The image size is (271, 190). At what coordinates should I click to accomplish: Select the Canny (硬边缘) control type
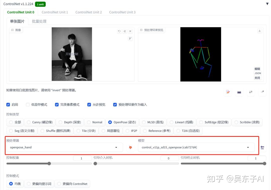(29, 122)
